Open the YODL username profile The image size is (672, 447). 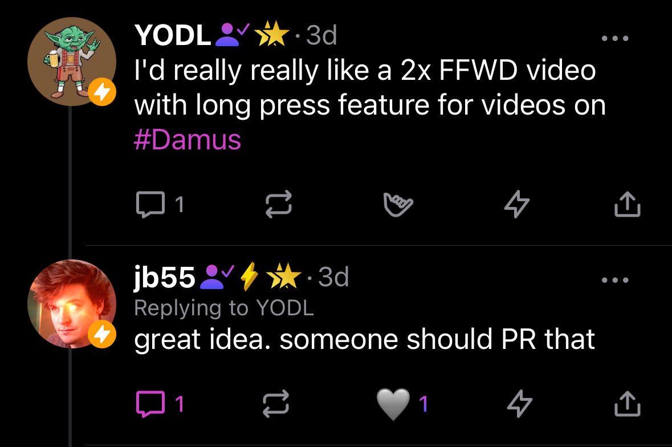172,35
